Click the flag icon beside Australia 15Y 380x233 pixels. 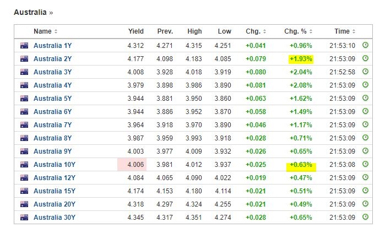(24, 191)
